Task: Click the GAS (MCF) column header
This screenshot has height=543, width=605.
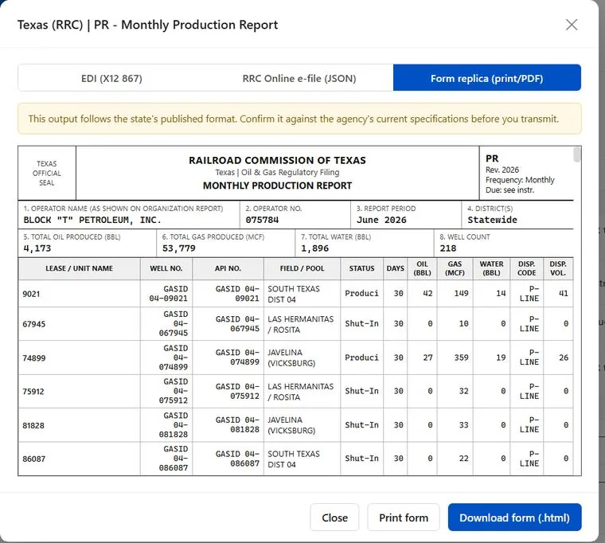Action: [455, 268]
